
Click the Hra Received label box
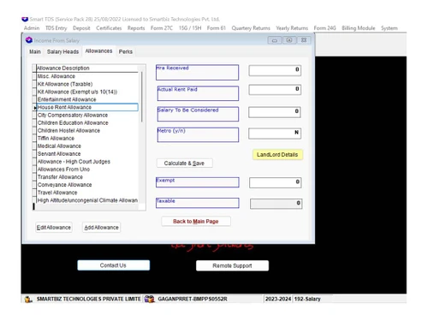(197, 73)
